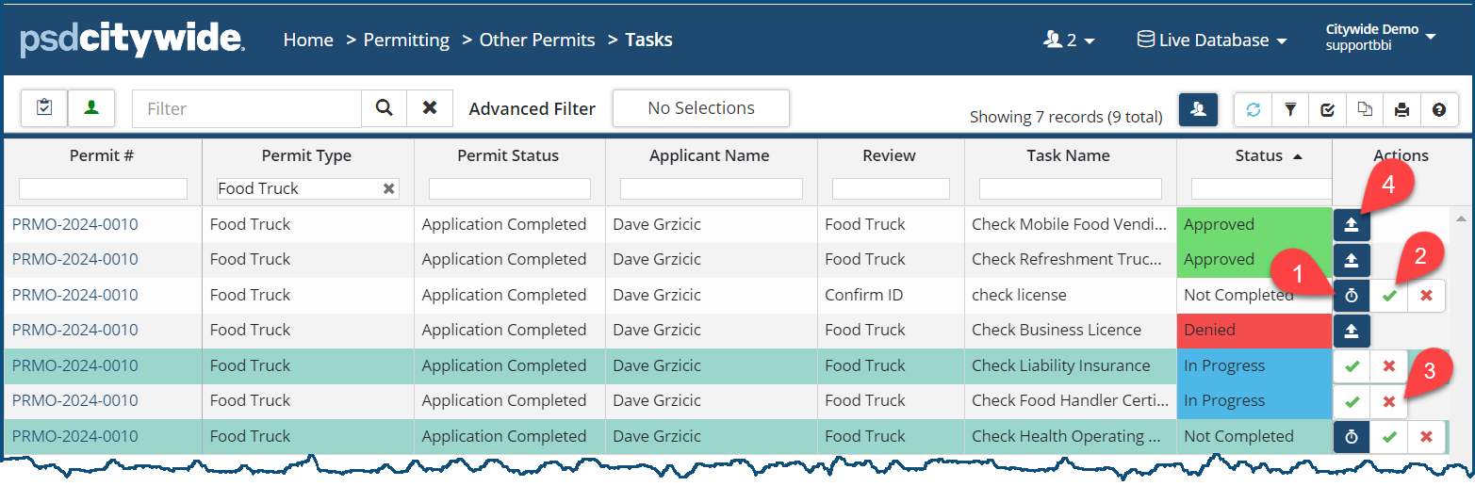Toggle the green user tasks button
This screenshot has height=486, width=1475.
click(91, 108)
